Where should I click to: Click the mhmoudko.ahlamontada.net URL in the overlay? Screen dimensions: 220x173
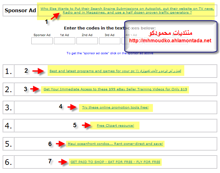170,41
